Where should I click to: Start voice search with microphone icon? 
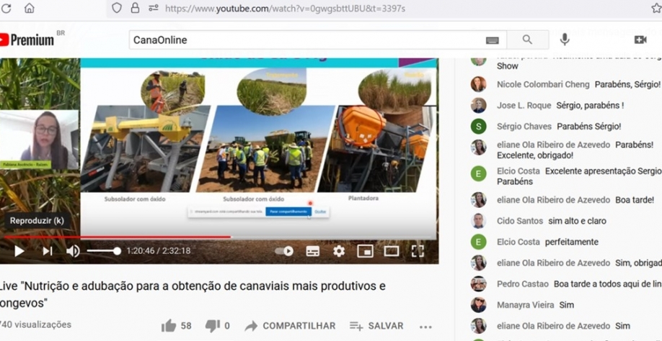click(565, 40)
